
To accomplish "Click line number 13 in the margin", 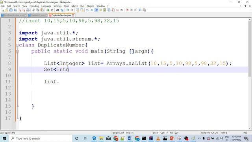I will tap(8, 94).
